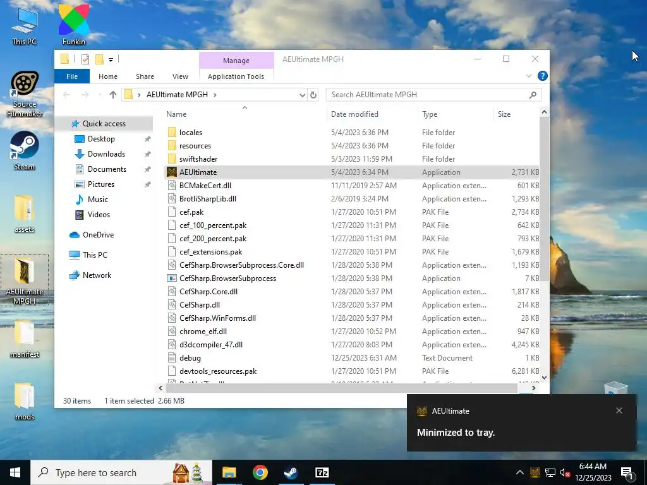Select the assets folder on desktop

[x=25, y=213]
